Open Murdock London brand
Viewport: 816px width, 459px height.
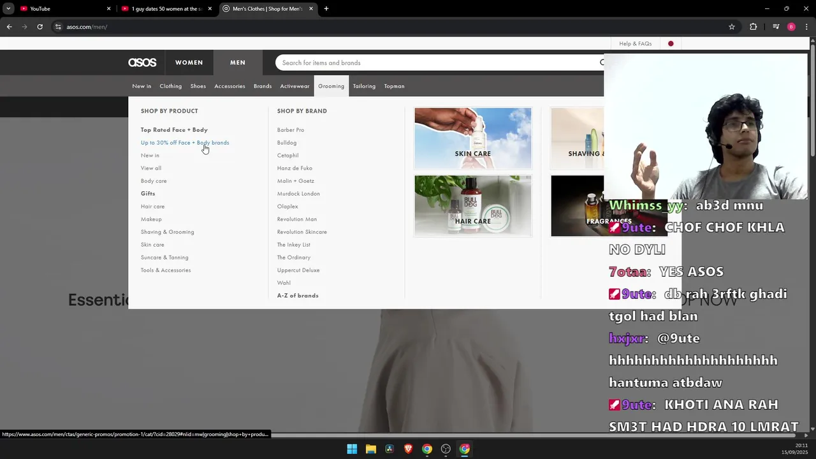pyautogui.click(x=298, y=194)
